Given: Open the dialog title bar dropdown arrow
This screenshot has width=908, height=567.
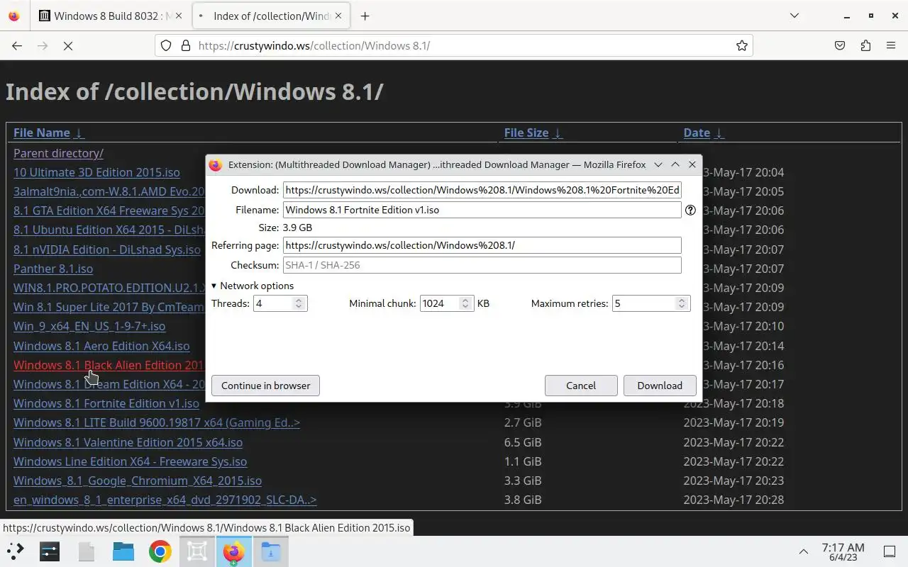Looking at the screenshot, I should [x=658, y=164].
